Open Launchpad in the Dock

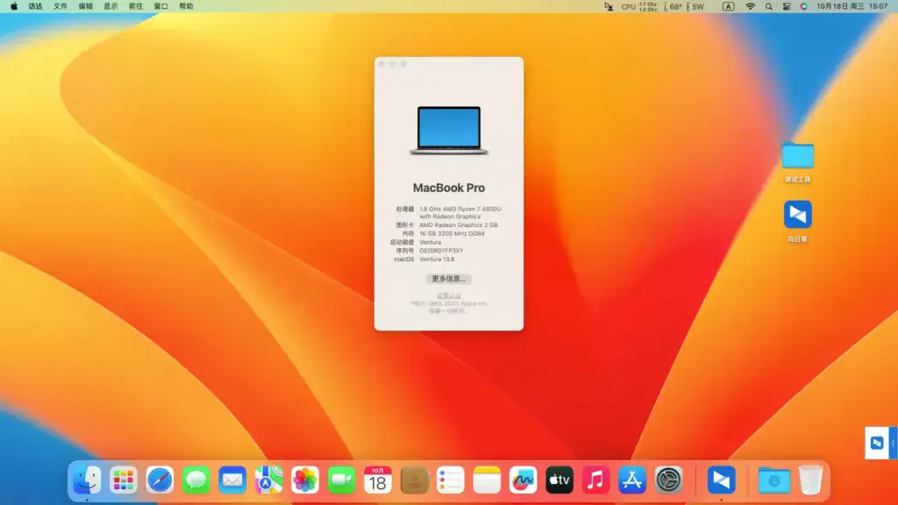coord(123,480)
